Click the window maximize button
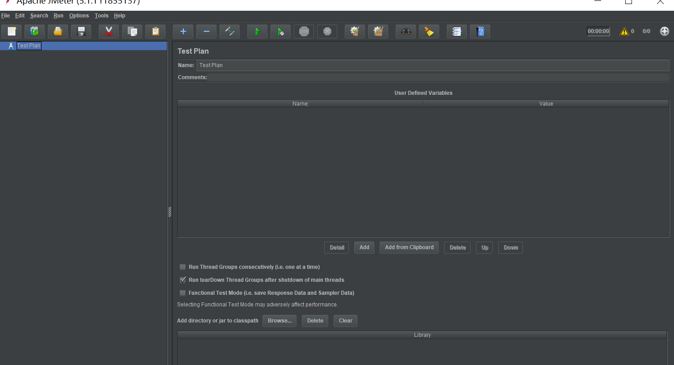This screenshot has width=674, height=365. [x=628, y=2]
